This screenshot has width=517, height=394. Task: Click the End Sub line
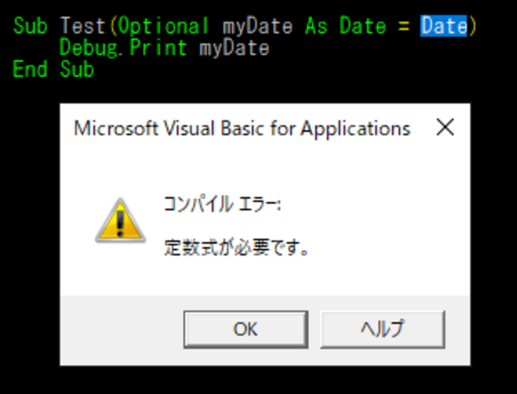coord(53,68)
